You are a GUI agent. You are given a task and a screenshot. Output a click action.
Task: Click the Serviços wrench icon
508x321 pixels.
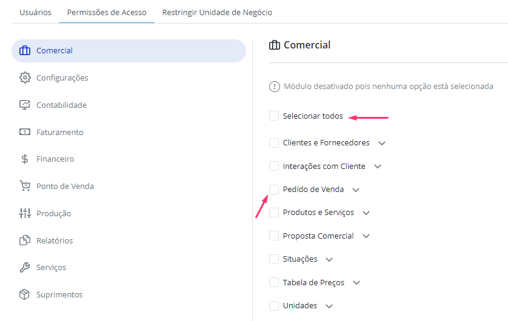(x=25, y=267)
